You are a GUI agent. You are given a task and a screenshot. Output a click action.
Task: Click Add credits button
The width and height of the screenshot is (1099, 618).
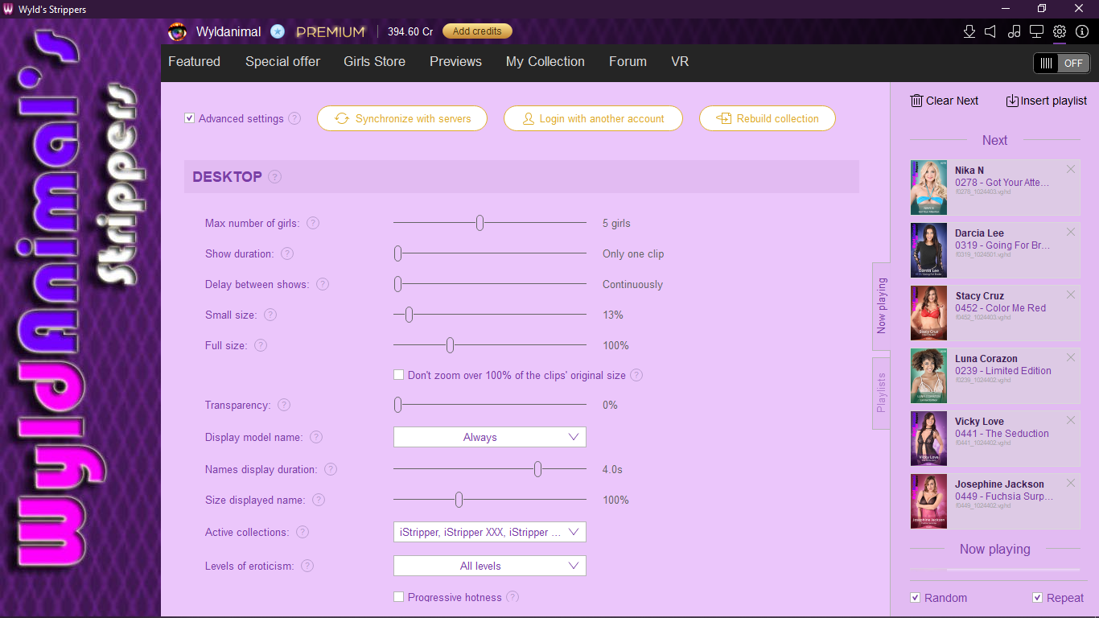pos(477,31)
